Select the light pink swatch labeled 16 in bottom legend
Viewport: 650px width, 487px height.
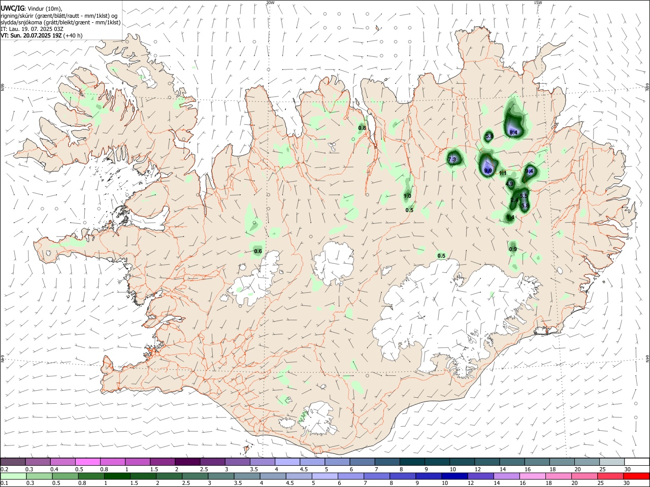[x=532, y=476]
